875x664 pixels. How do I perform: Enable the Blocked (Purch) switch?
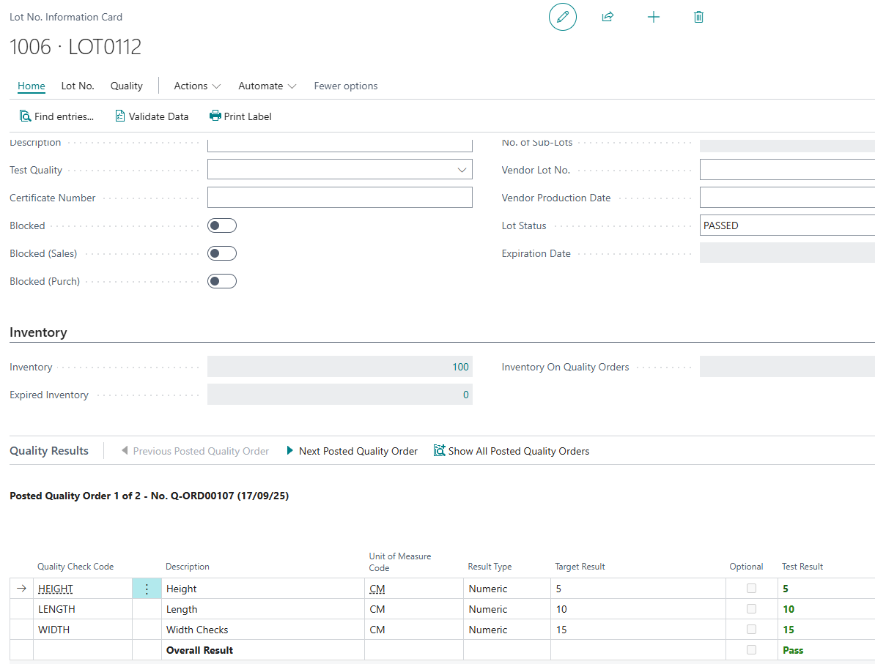pos(221,281)
